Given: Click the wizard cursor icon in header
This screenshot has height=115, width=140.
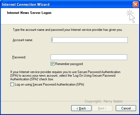Looking at the screenshot, I should pos(131,16).
